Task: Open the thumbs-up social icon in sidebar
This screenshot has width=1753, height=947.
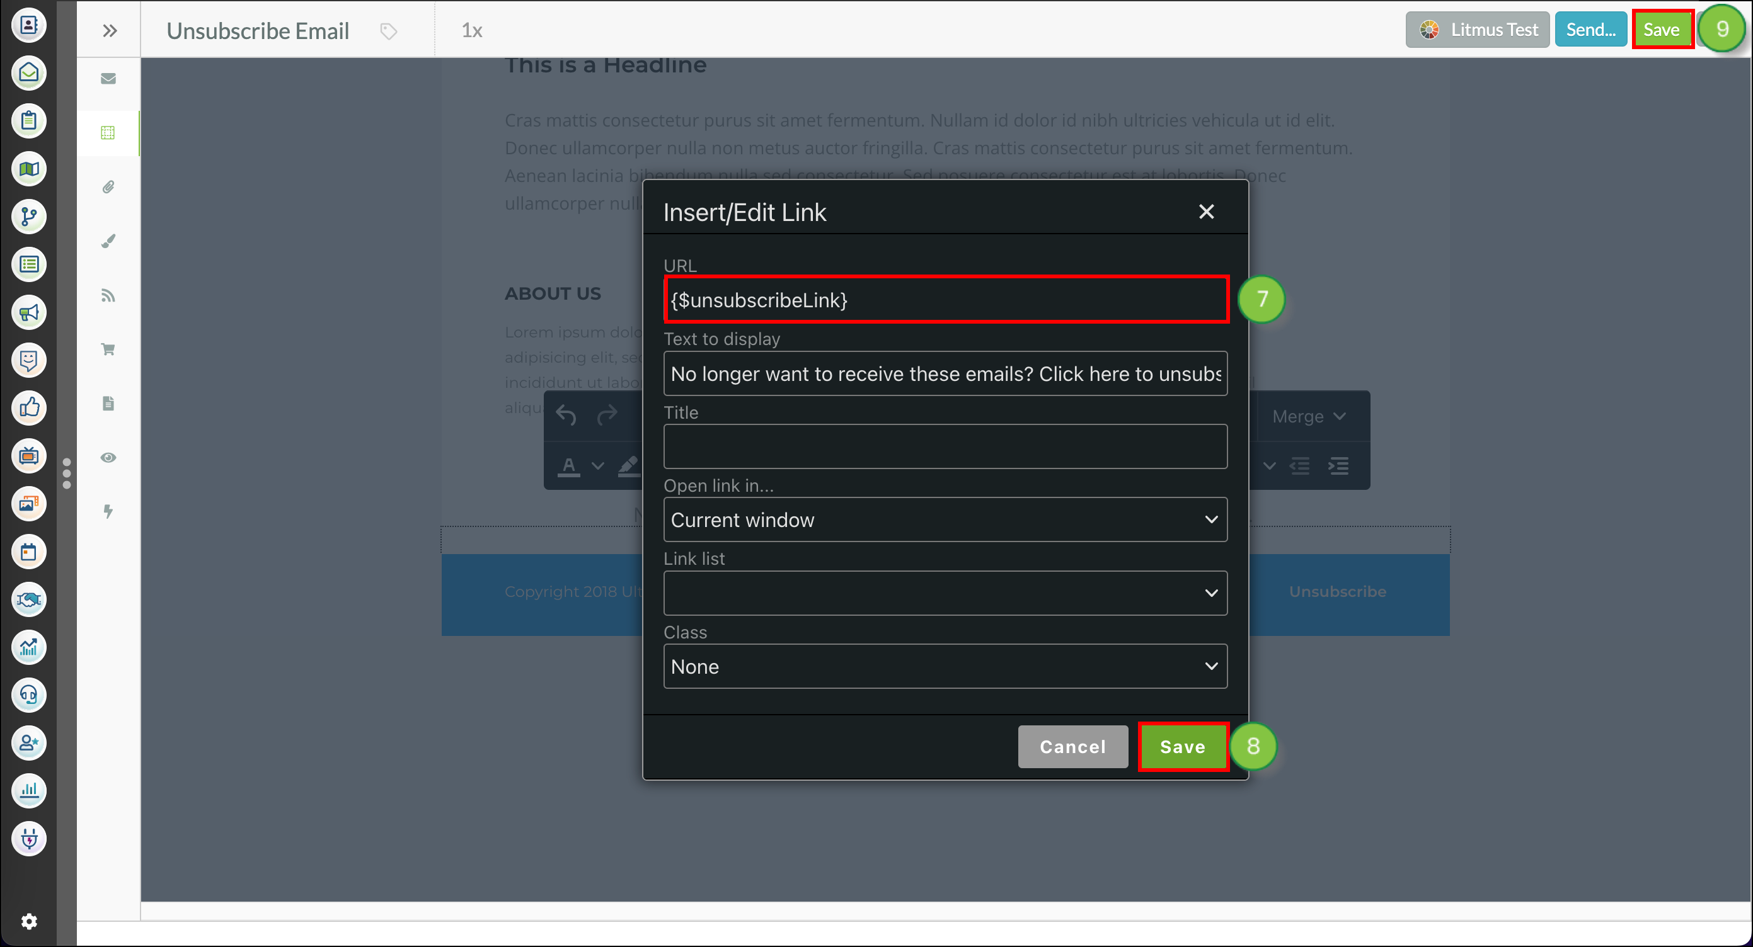Action: [x=28, y=408]
